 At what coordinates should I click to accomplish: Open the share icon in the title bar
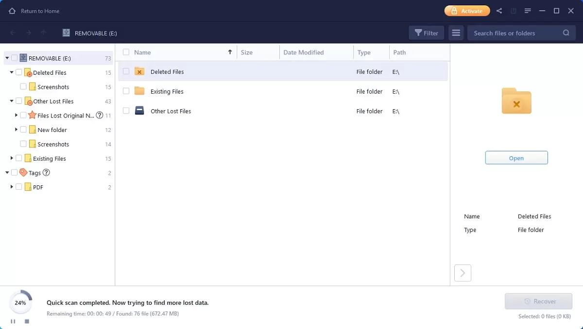498,10
